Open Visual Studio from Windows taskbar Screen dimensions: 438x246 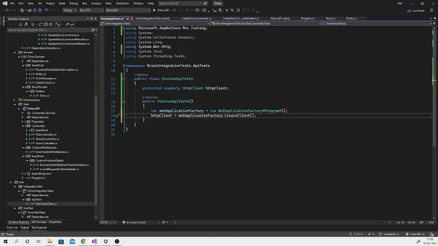[x=94, y=241]
